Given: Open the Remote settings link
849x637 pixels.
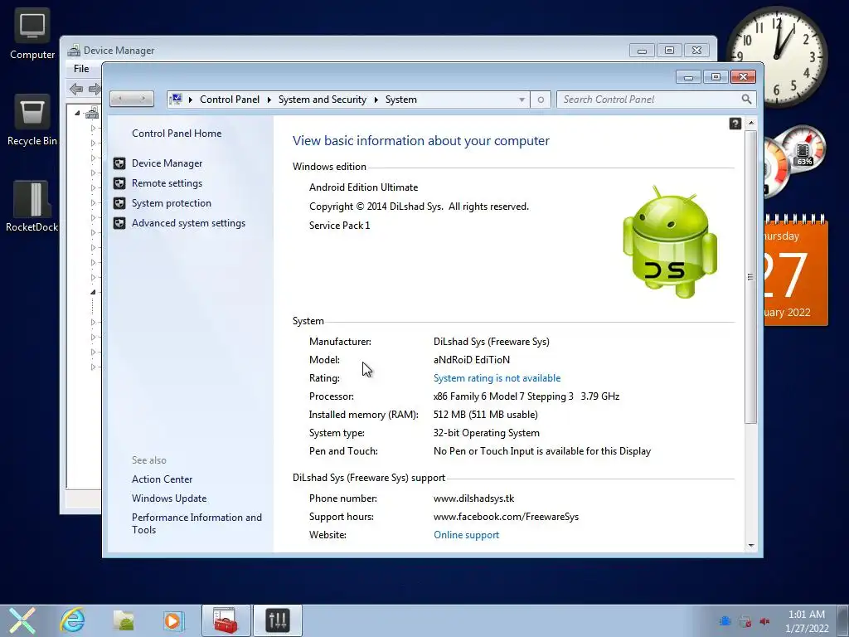Looking at the screenshot, I should coord(167,183).
